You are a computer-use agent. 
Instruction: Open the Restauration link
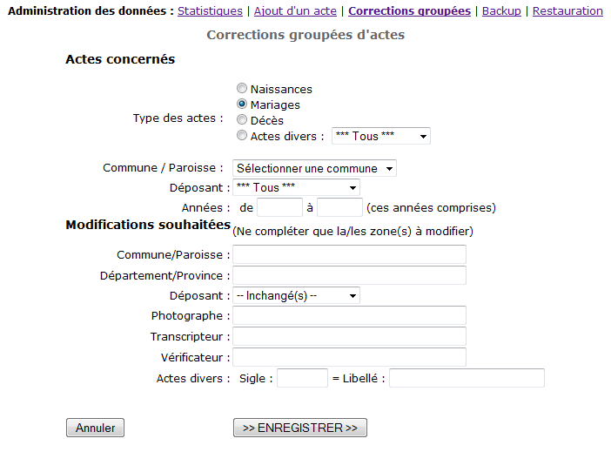tap(567, 11)
